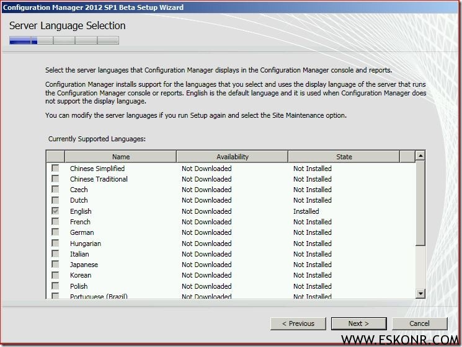Go back with the Previous button
The image size is (462, 347).
point(298,323)
